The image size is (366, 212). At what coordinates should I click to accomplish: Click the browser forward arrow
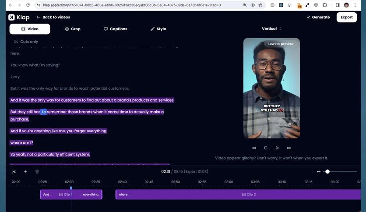pyautogui.click(x=19, y=5)
